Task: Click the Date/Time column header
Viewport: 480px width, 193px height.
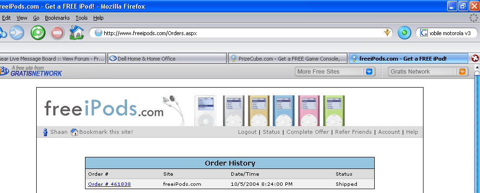Action: 245,174
